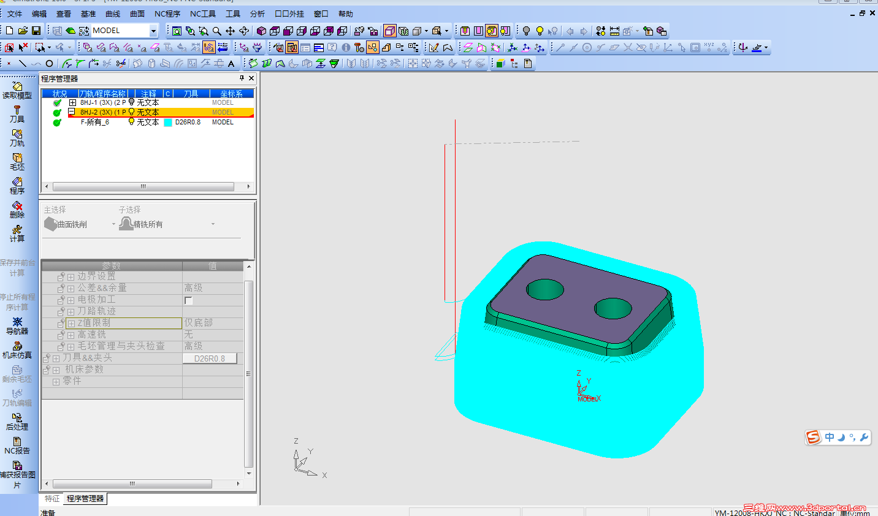Toggle the 电极加工 checkbox
The height and width of the screenshot is (516, 878).
tap(189, 300)
